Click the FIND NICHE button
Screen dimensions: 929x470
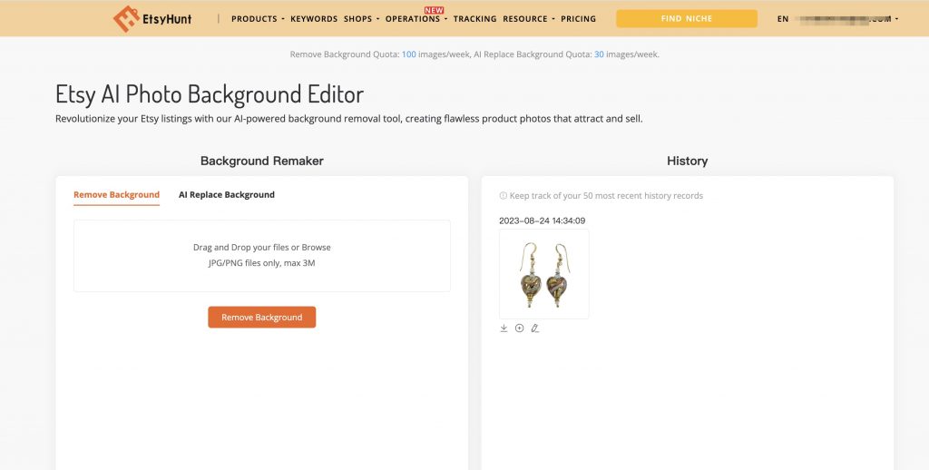click(687, 18)
